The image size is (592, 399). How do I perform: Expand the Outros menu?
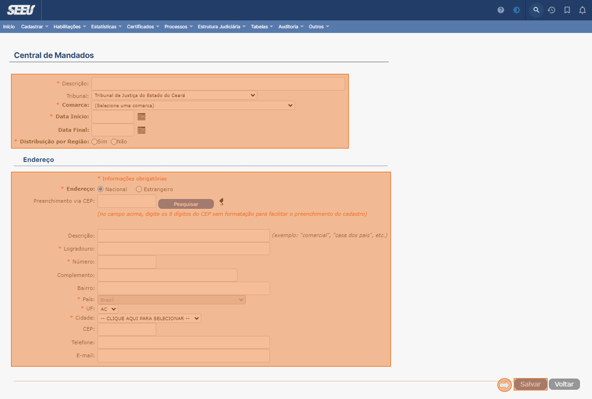click(319, 27)
